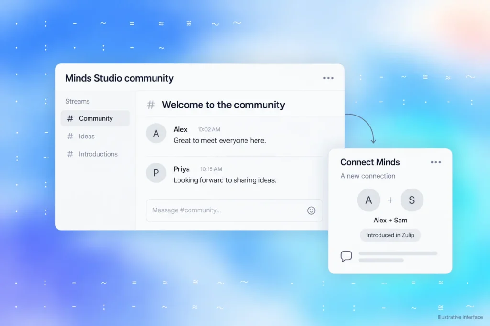Click the Message #community input field

tap(234, 210)
